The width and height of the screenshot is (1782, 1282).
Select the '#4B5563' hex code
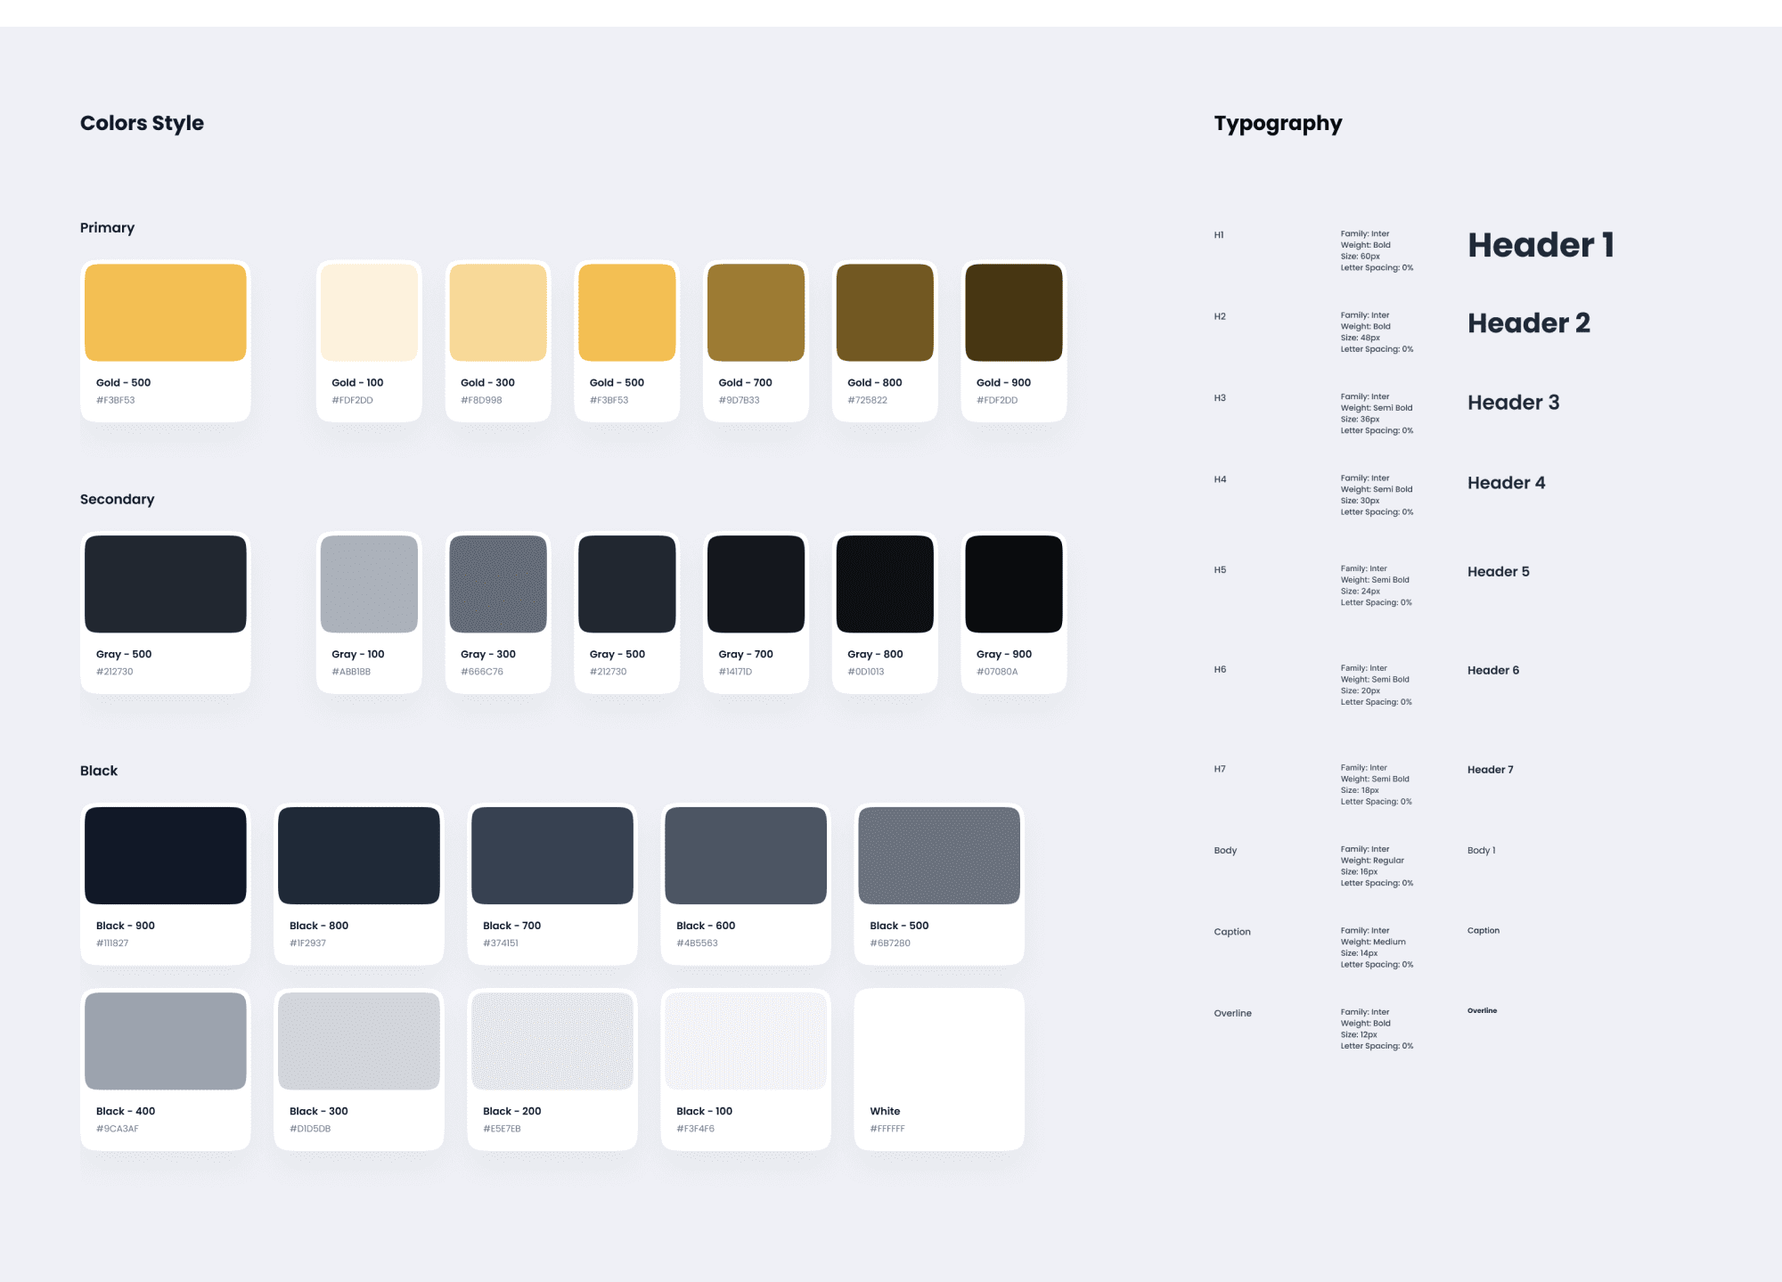pos(697,943)
